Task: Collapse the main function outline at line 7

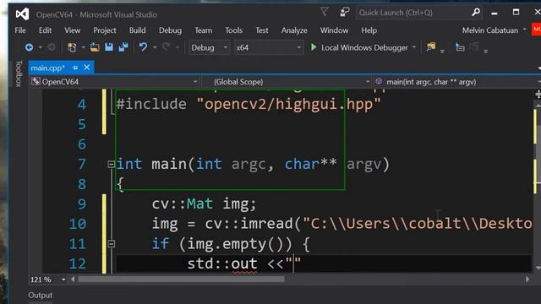Action: click(x=111, y=165)
